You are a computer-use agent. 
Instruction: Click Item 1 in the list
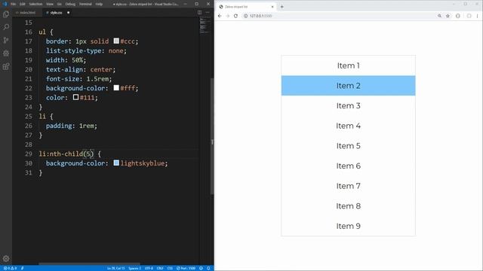point(349,65)
